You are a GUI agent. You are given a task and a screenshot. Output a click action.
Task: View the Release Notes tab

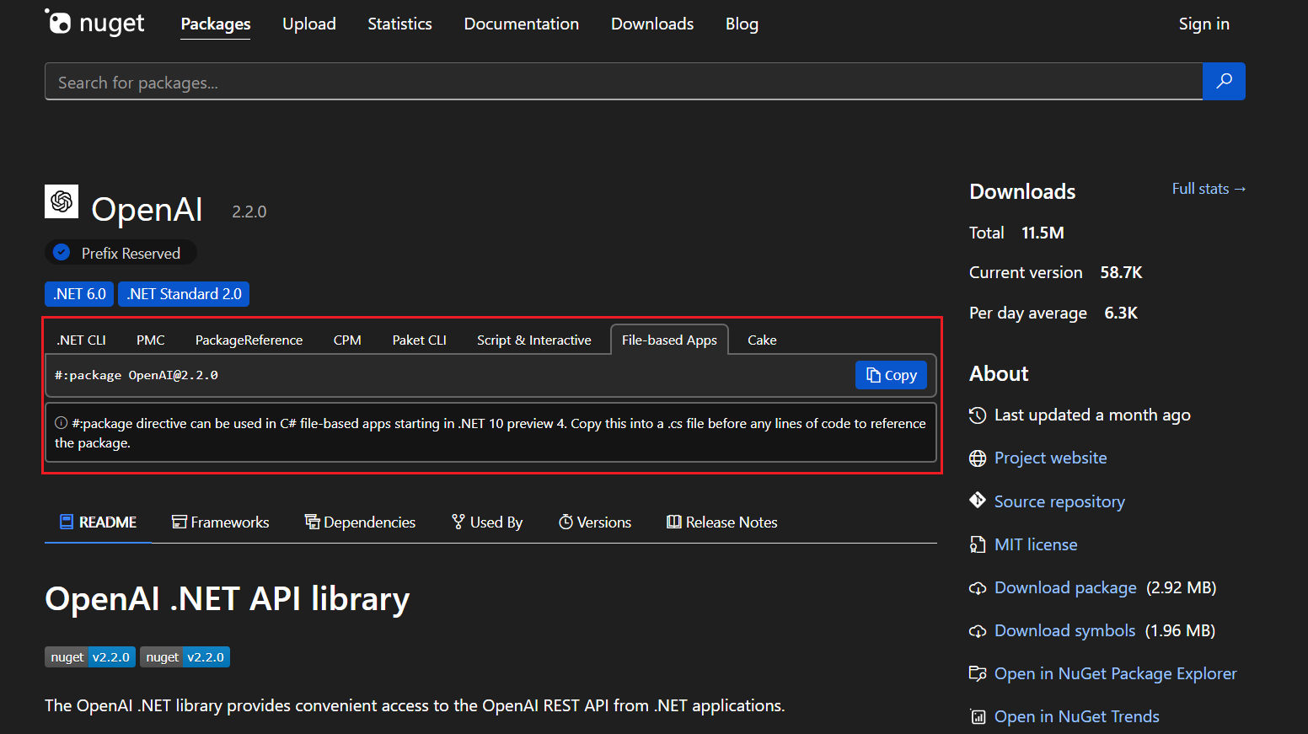(x=722, y=522)
